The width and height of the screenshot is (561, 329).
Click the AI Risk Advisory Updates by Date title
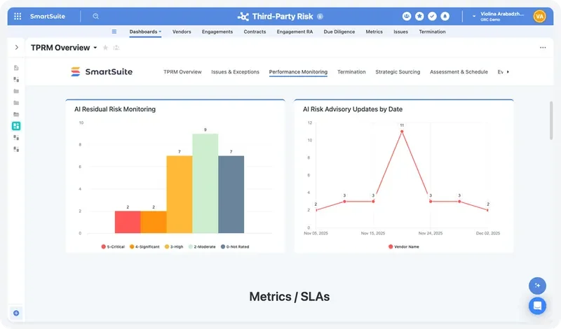pyautogui.click(x=353, y=109)
